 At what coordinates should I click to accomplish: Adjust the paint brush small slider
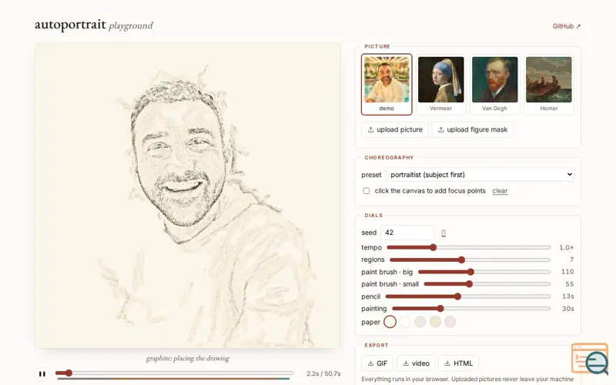[x=487, y=284]
